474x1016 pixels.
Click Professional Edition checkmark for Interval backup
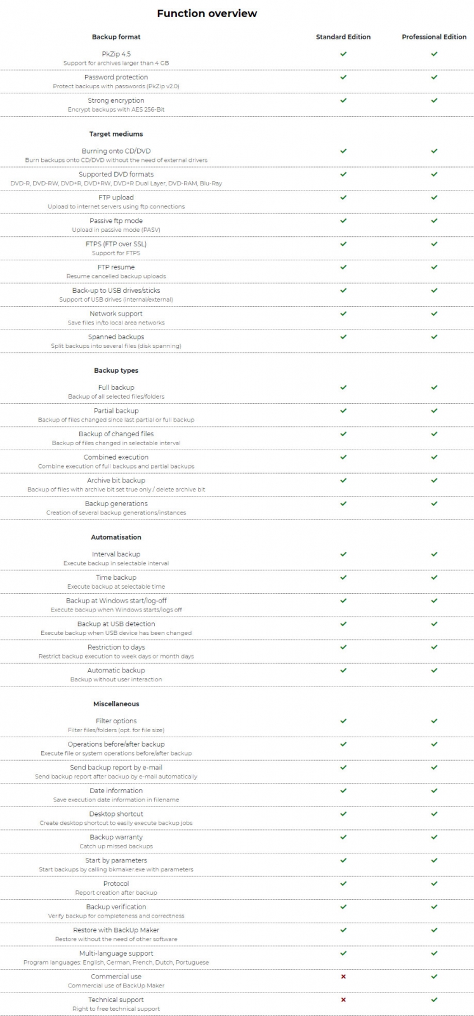tap(434, 554)
